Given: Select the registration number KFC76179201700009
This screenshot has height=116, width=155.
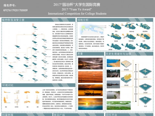Looking at the screenshot, I should [x=15, y=10].
